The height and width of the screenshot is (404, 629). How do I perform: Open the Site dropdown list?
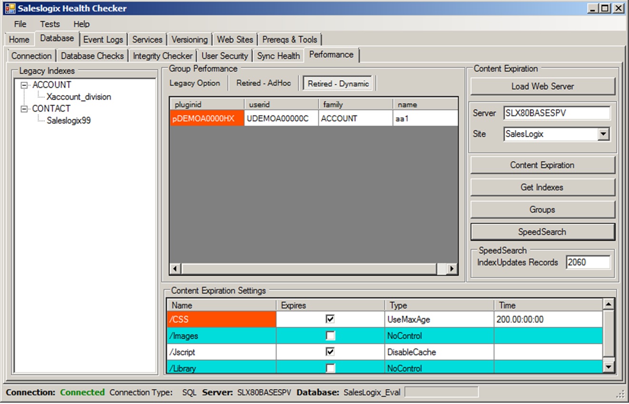603,135
